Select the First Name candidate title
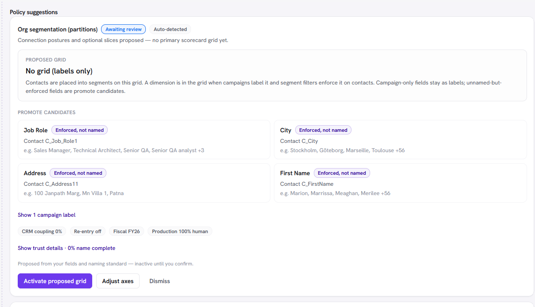 coord(295,173)
